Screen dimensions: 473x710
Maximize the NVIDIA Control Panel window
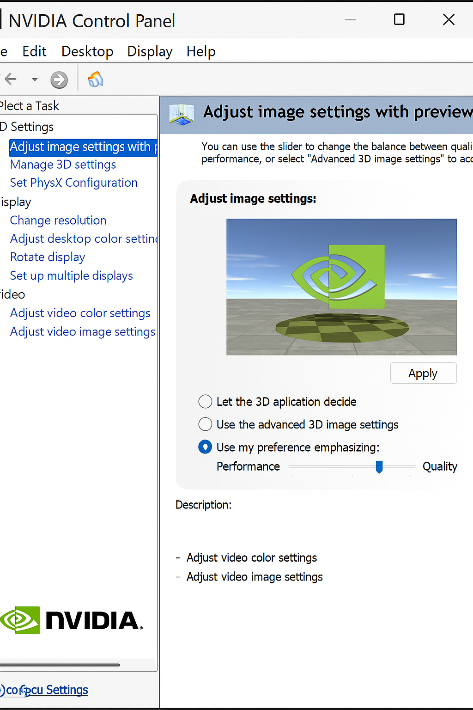pos(399,19)
